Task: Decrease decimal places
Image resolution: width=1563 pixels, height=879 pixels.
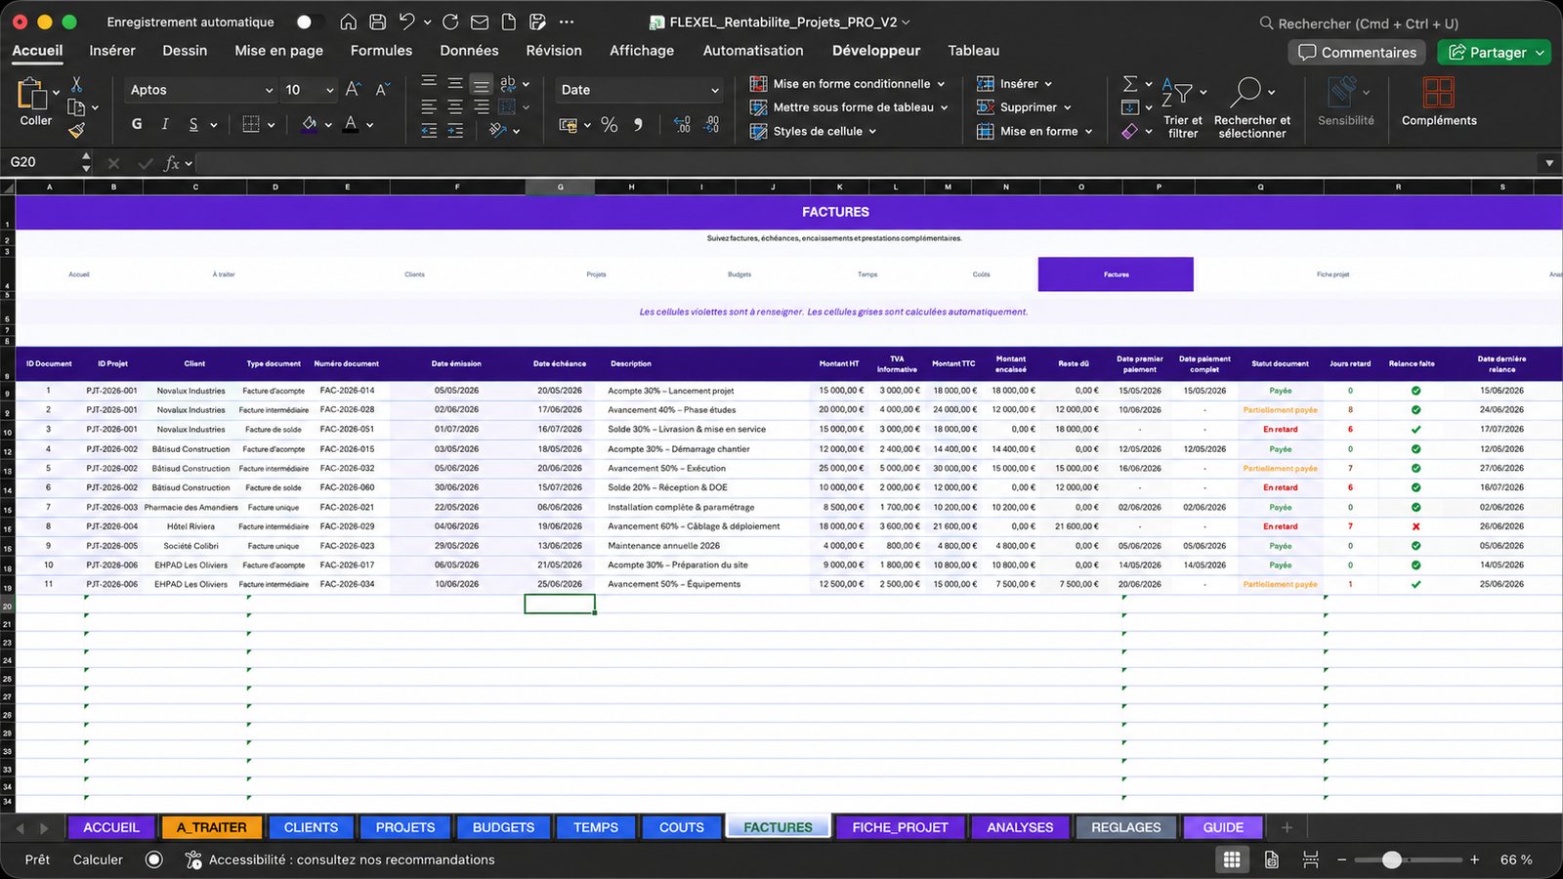Action: pyautogui.click(x=712, y=124)
